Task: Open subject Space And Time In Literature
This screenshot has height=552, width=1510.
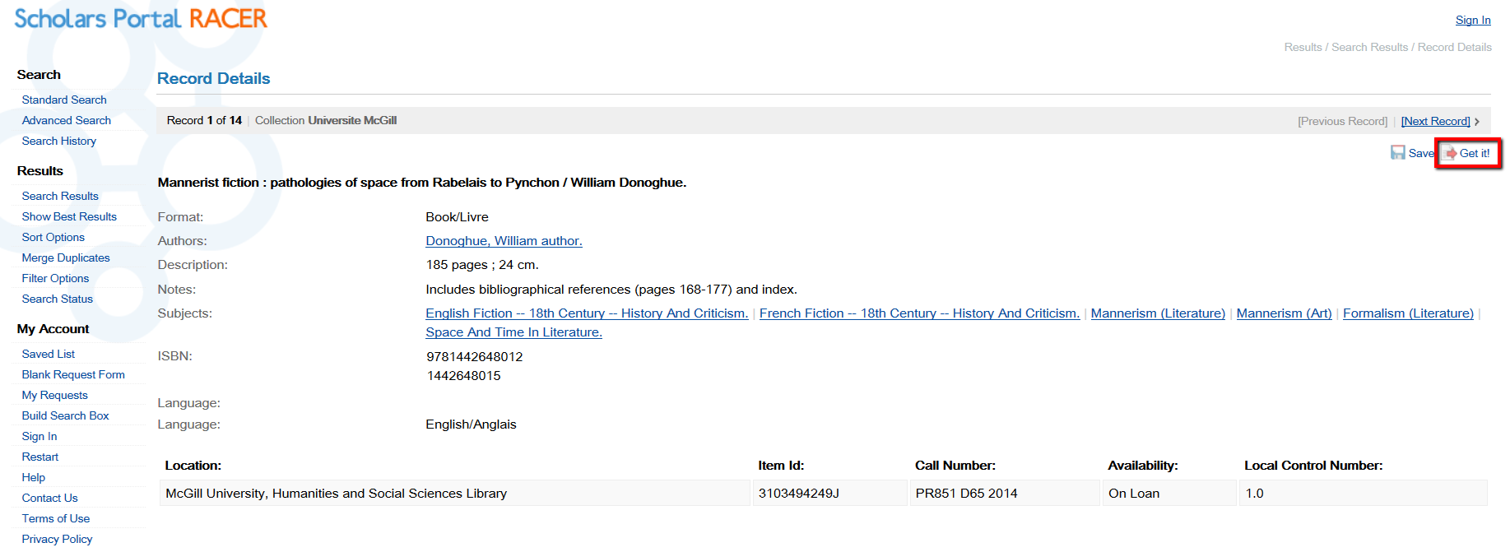Action: [513, 332]
